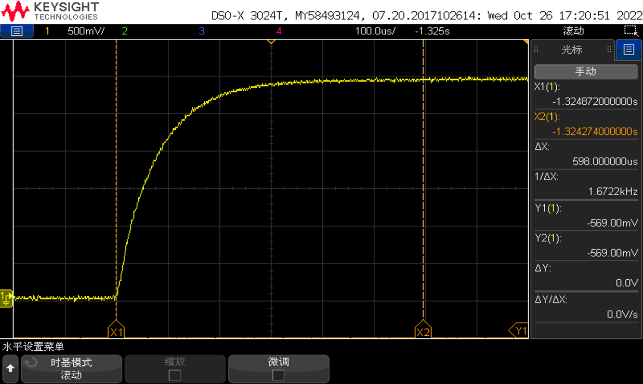Select the 光标 cursors panel header
Screen dimensions: 643x384
pos(571,50)
